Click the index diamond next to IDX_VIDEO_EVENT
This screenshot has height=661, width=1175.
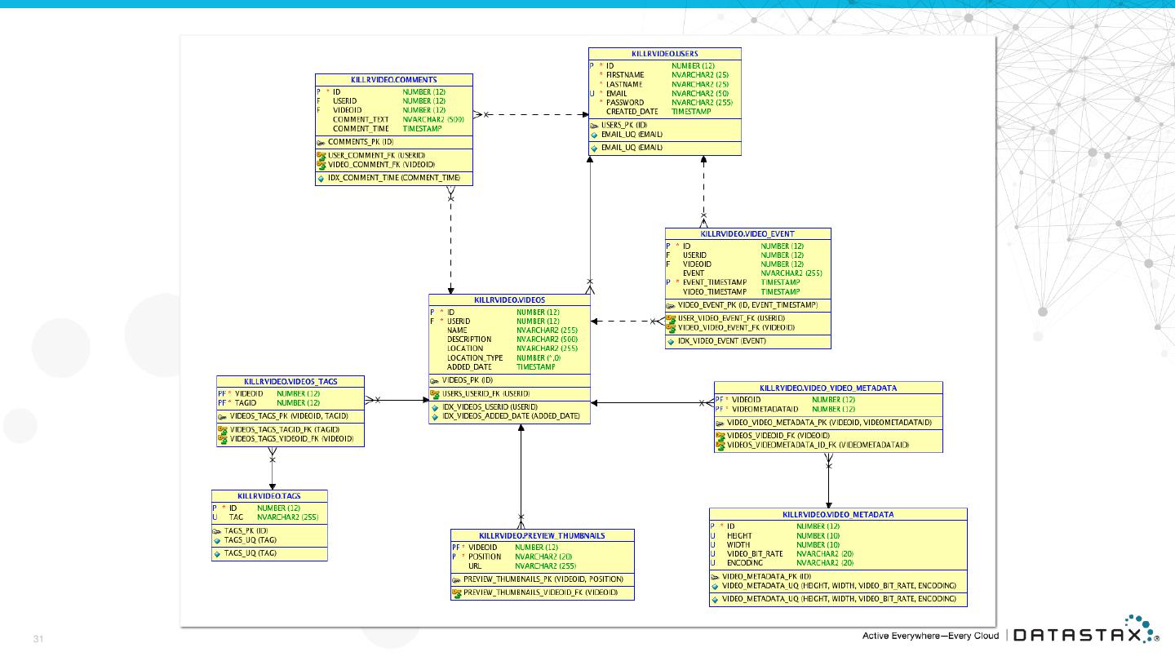click(x=671, y=341)
